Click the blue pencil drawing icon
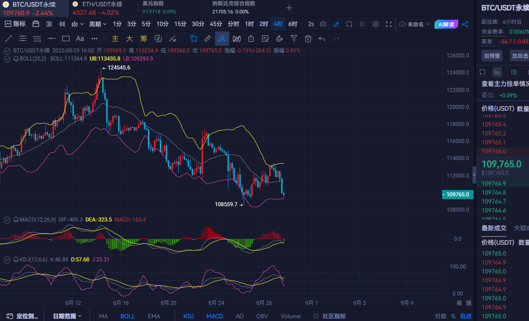 click(336, 24)
